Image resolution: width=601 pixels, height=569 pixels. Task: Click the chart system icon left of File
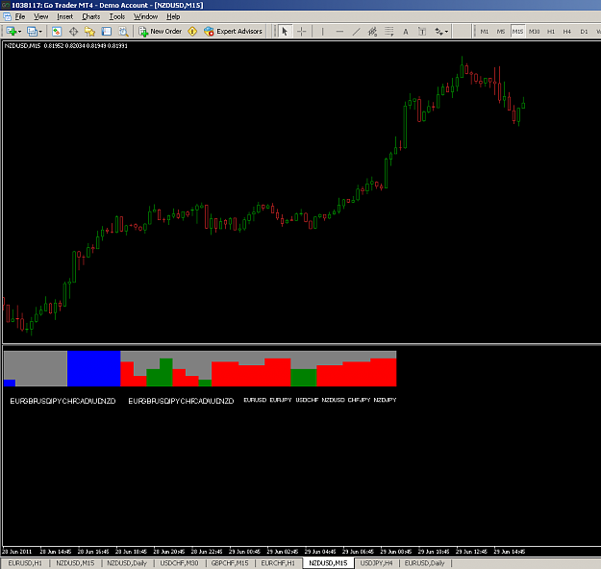pyautogui.click(x=7, y=16)
